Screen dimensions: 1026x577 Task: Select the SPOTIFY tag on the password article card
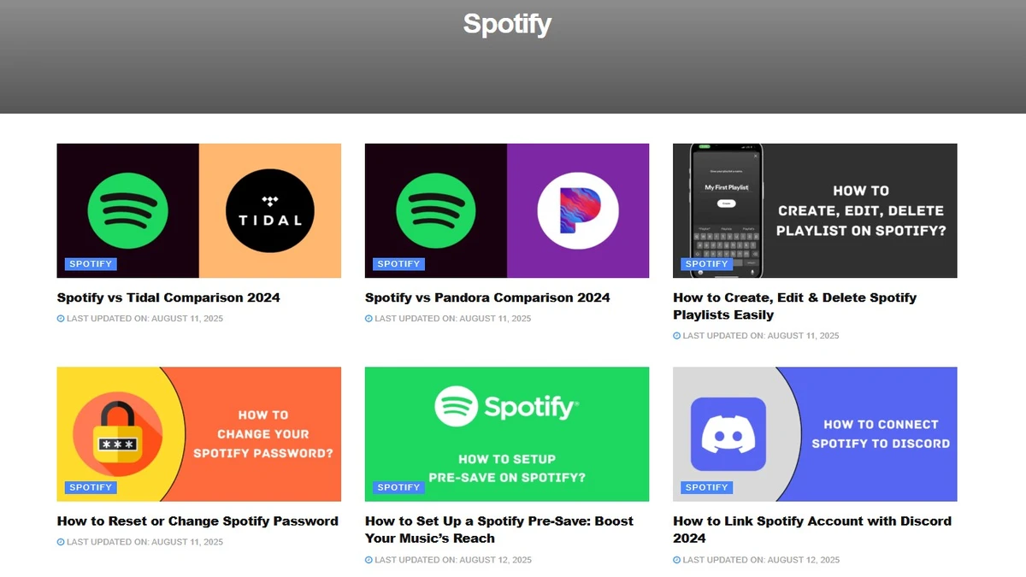tap(90, 486)
